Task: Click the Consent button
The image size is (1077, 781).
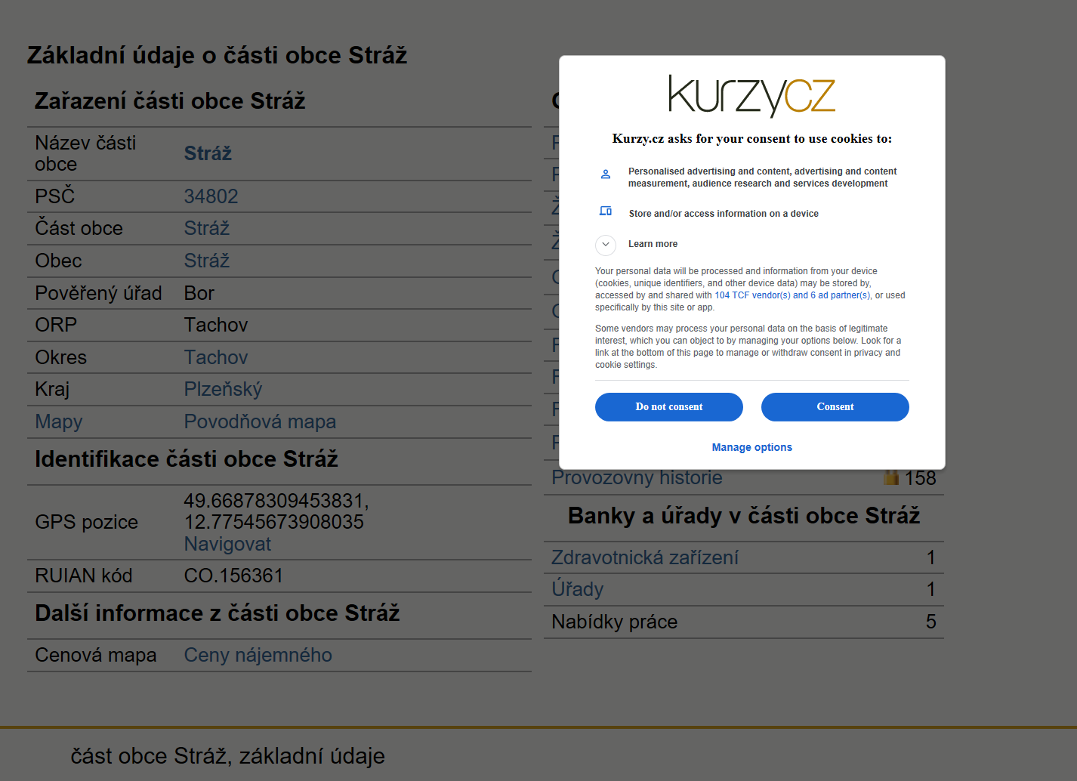Action: click(x=835, y=407)
